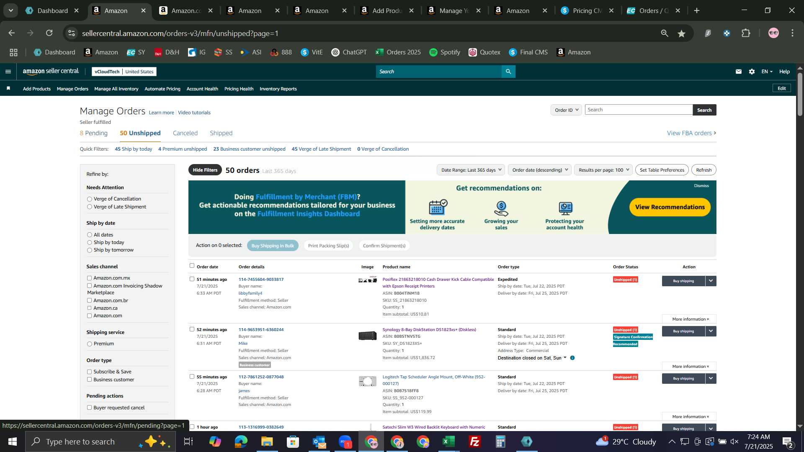The image size is (804, 452).
Task: Click the bookmark flag icon in nav bar
Action: coord(8,88)
